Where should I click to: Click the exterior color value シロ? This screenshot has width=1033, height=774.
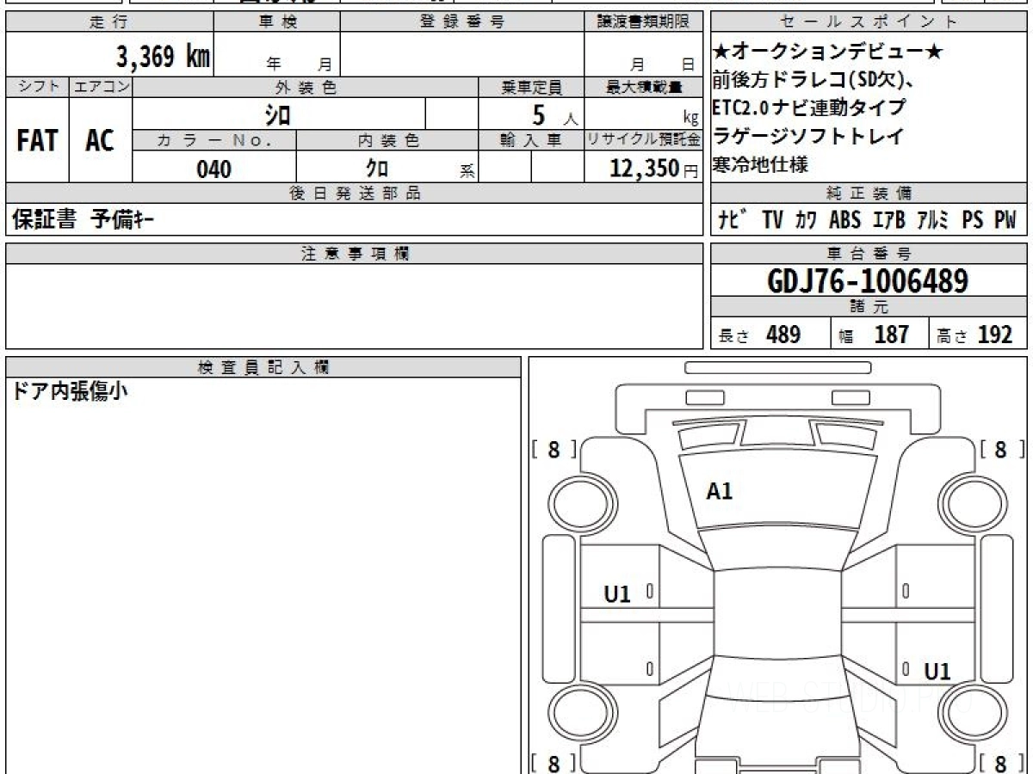(278, 114)
